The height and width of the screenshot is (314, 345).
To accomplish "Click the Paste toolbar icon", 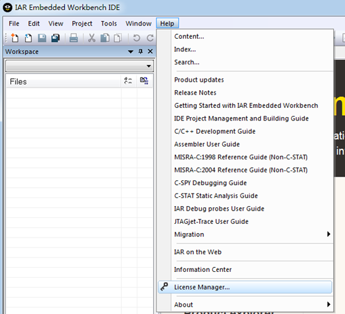I will click(118, 38).
